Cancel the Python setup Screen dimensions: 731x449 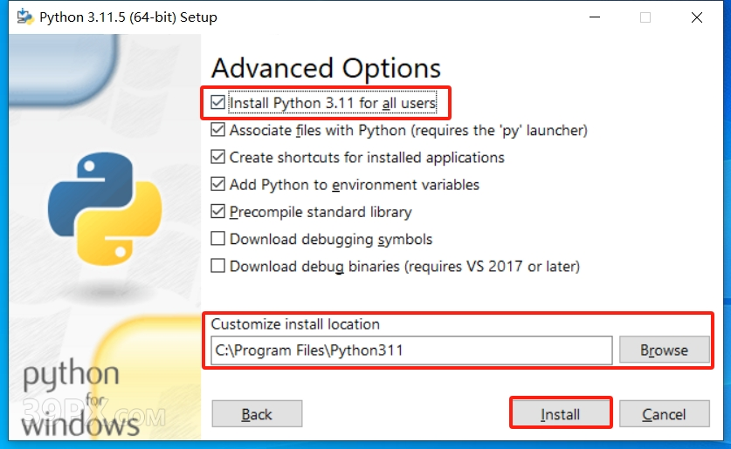click(665, 413)
